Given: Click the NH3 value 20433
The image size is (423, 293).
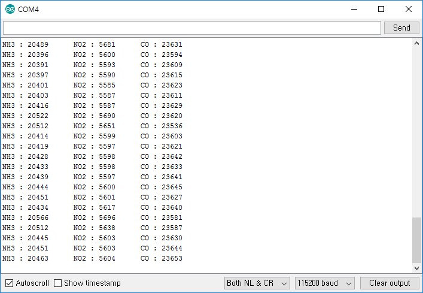Looking at the screenshot, I should tap(38, 167).
